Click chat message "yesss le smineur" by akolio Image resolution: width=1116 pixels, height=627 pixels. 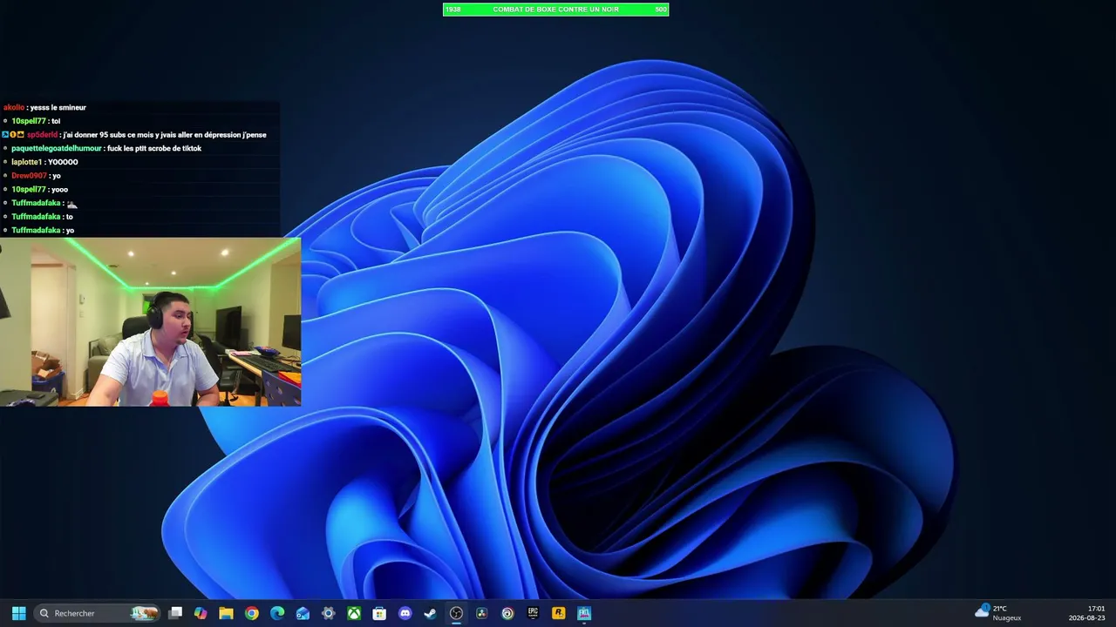point(58,107)
